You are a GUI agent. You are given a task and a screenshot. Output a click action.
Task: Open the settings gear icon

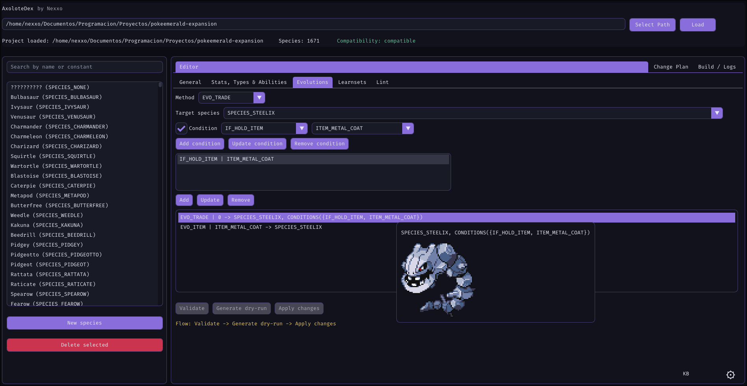730,375
